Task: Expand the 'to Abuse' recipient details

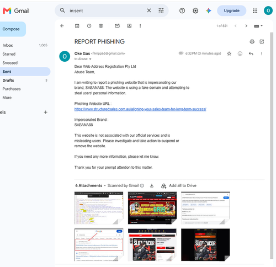Action: pyautogui.click(x=90, y=59)
